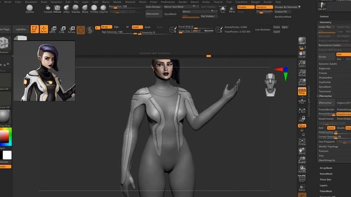Expand the EdgeLoop section
351x197 pixels.
(325, 68)
